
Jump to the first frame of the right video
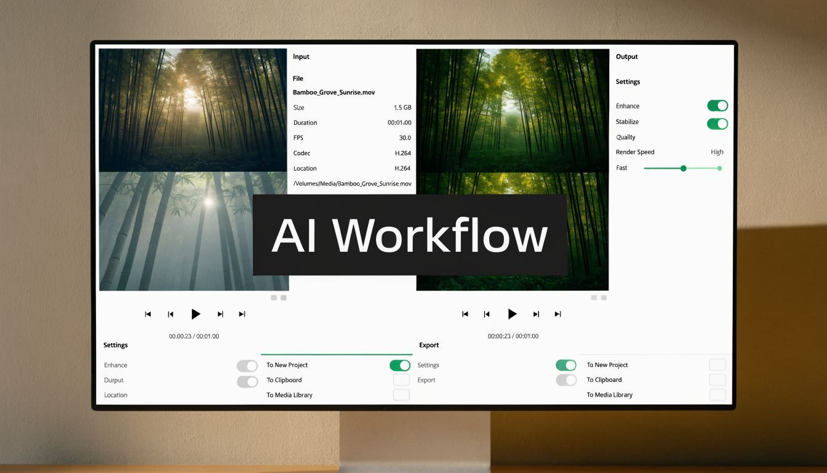[x=465, y=313]
